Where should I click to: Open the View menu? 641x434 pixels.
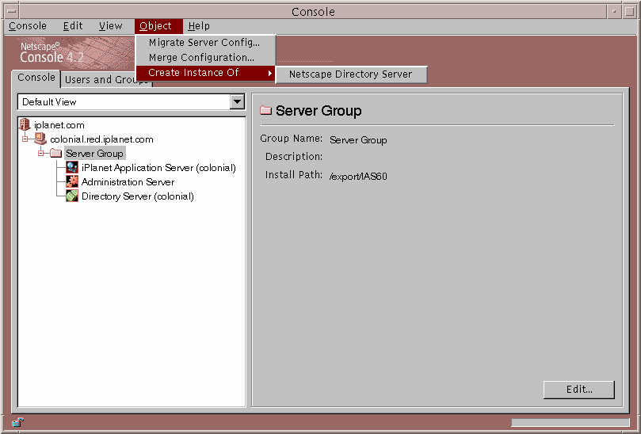coord(110,26)
